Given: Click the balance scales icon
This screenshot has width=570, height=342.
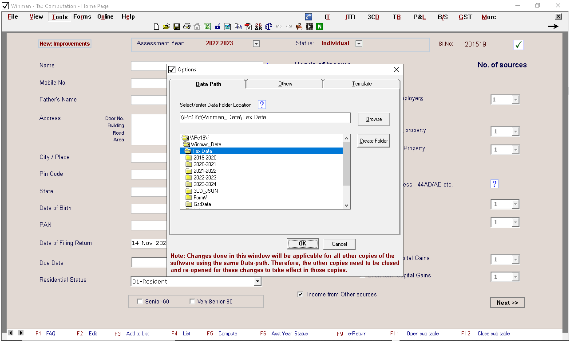Looking at the screenshot, I should tap(269, 27).
